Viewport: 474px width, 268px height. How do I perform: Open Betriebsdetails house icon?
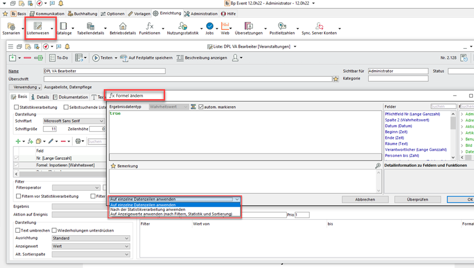coord(123,28)
